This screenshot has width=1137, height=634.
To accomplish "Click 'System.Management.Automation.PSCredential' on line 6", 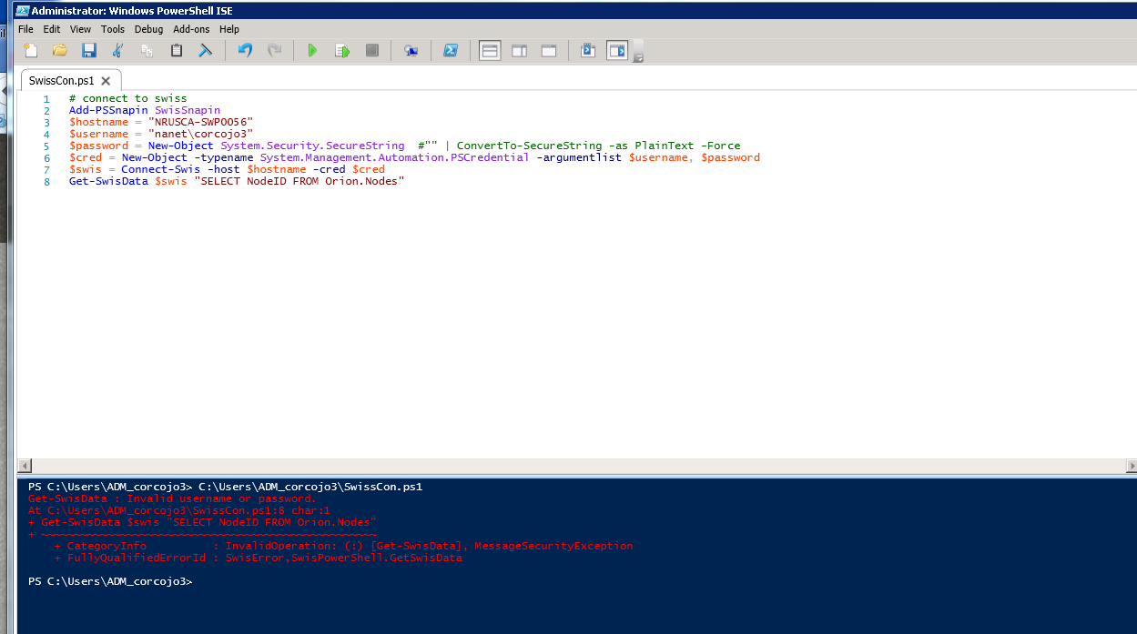I will click(394, 157).
